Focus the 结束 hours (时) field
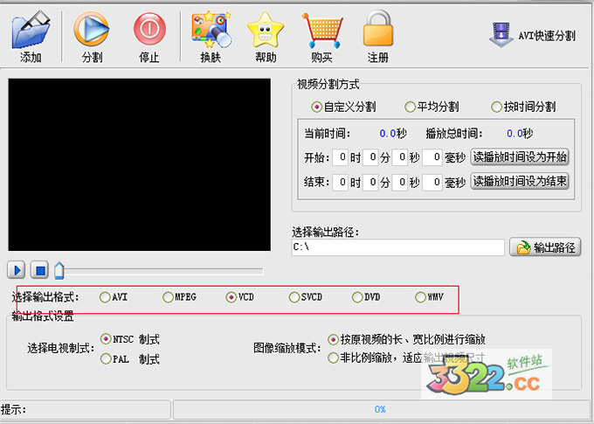The image size is (594, 424). click(x=340, y=183)
